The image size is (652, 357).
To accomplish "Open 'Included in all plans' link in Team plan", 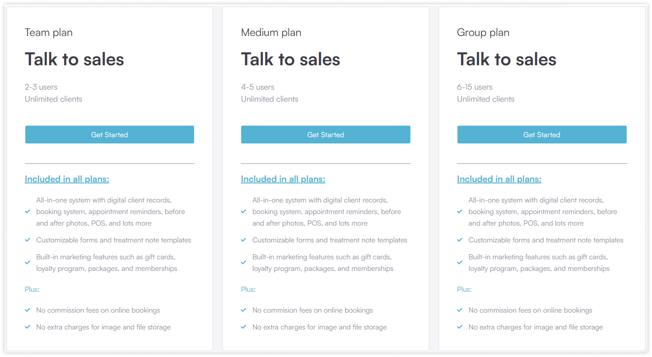I will 67,179.
